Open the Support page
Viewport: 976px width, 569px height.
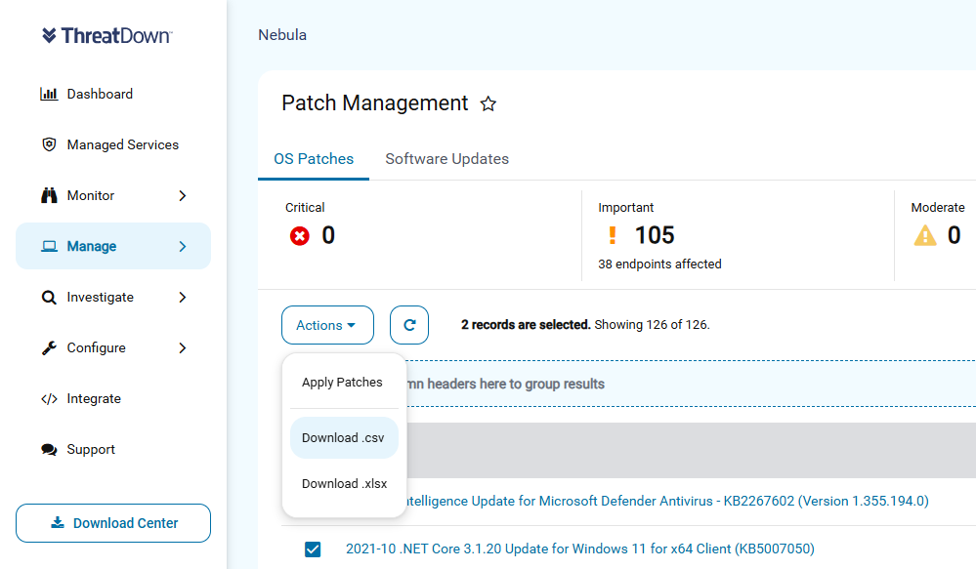[x=91, y=450]
